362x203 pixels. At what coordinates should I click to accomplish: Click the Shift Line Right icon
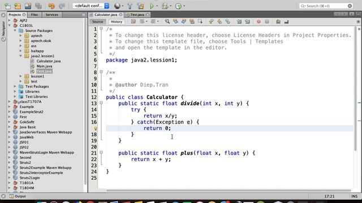pyautogui.click(x=248, y=21)
